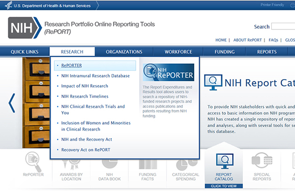The width and height of the screenshot is (295, 194).
Task: Open the Research menu tab
Action: point(72,52)
